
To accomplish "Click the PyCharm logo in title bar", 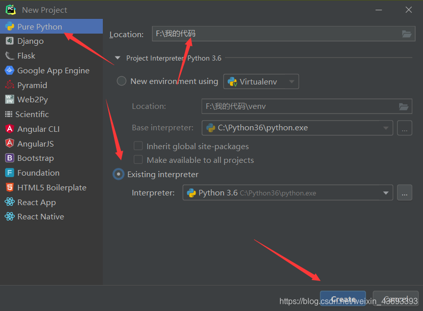I will point(11,10).
